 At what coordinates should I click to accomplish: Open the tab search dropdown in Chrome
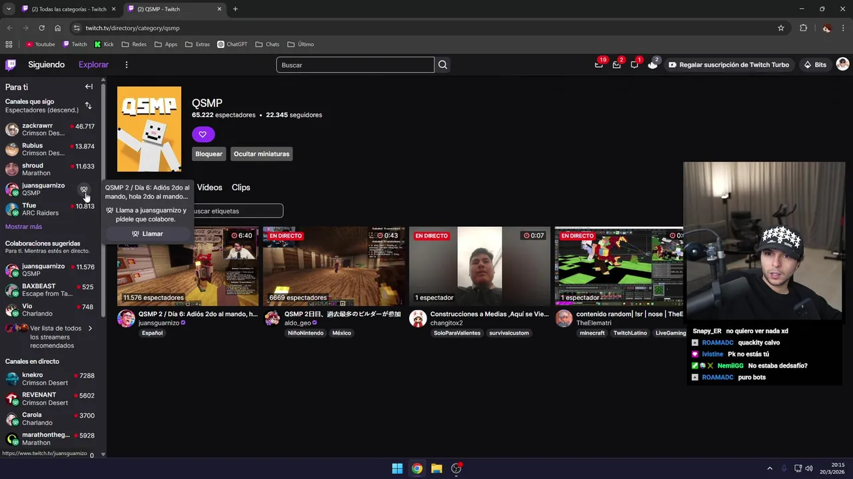click(8, 9)
